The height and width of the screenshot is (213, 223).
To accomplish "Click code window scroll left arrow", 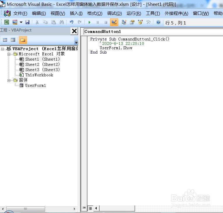I will coord(96,208).
